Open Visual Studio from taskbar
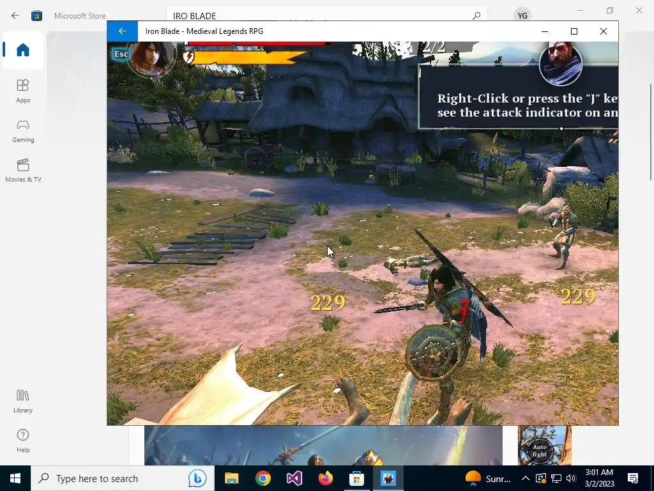Viewport: 654px width, 491px height. (x=294, y=478)
